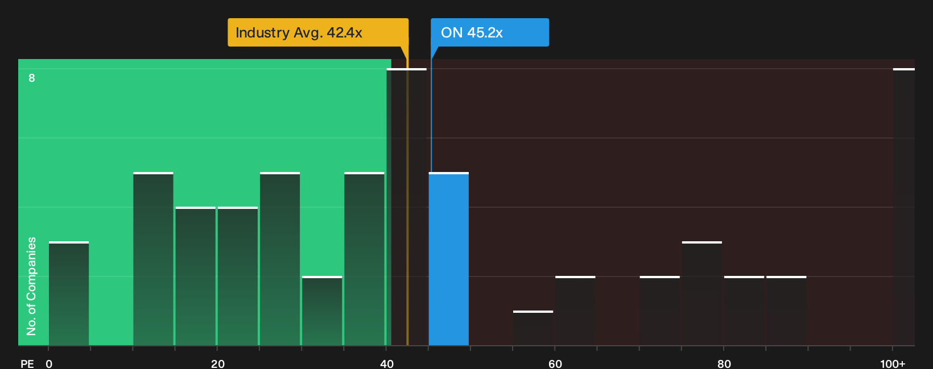Click the bar for PE 75 to 80

[x=702, y=293]
